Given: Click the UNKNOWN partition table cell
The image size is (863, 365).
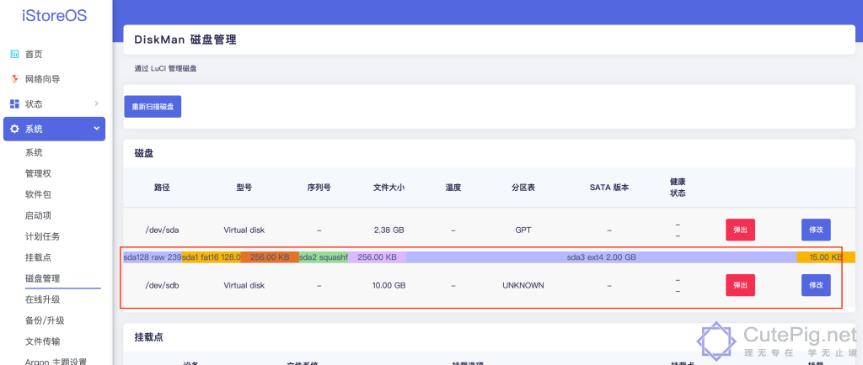Looking at the screenshot, I should pyautogui.click(x=523, y=285).
